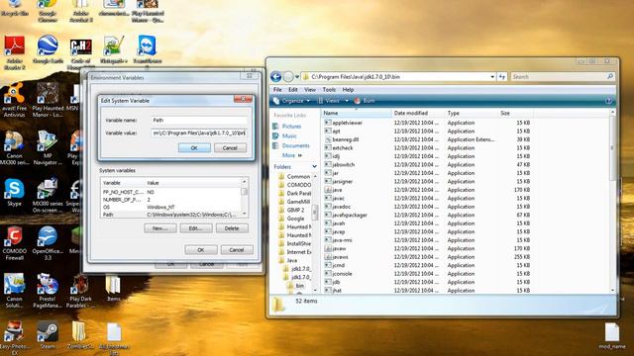Open the Help menu in Explorer
634x356 pixels.
[348, 90]
